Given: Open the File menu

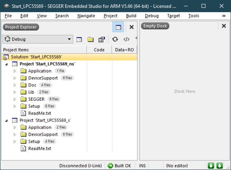Looking at the screenshot, I should tap(8, 16).
